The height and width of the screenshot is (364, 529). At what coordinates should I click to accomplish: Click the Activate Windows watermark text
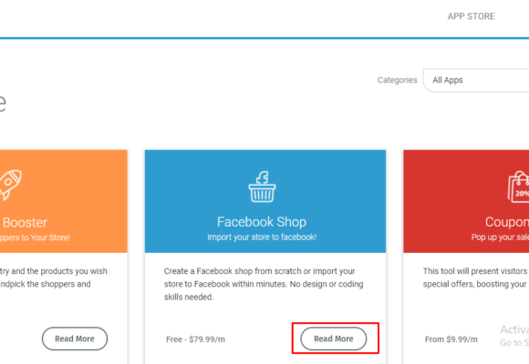coord(514,336)
